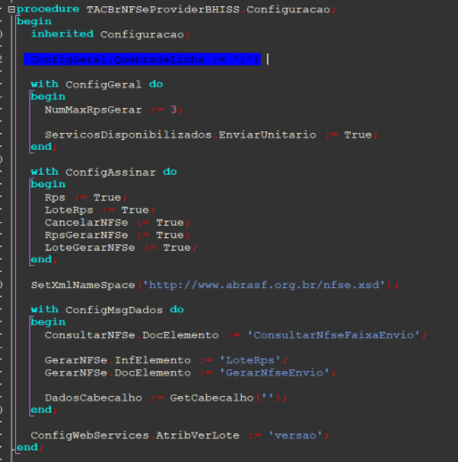
Task: Place cursor on NumMaxRpsGerar identifier
Action: [93, 110]
